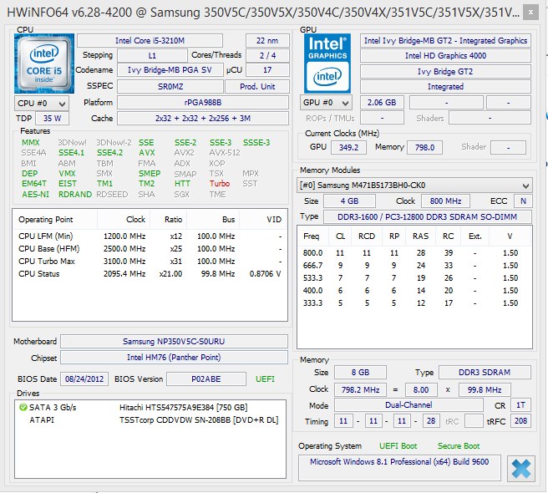Select the TSSTcorp CDDVDW SN-208BB drive entry
This screenshot has width=548, height=493.
click(150, 420)
